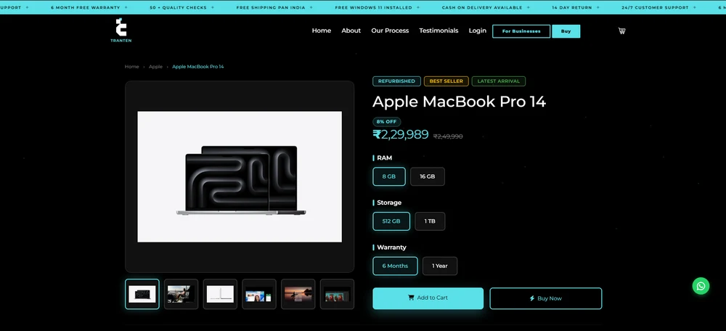Click the 8% OFF badge
Viewport: 726px width, 331px height.
(x=387, y=122)
